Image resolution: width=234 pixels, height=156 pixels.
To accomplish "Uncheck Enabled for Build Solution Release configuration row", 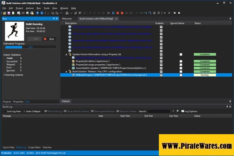I will (x=161, y=71).
